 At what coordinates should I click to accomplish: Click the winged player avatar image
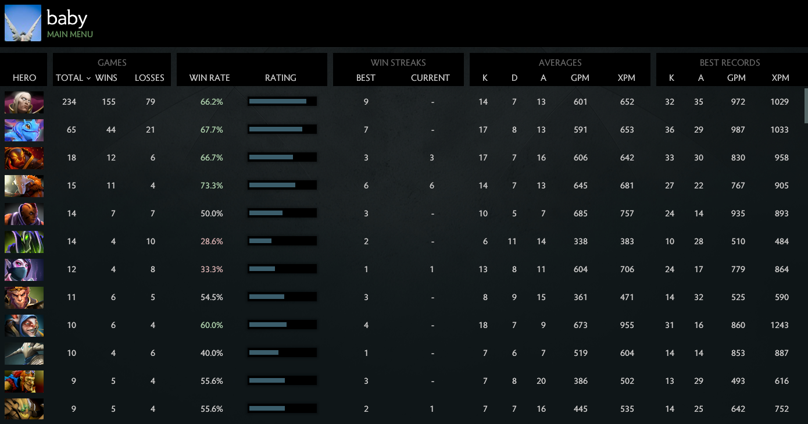pos(23,23)
